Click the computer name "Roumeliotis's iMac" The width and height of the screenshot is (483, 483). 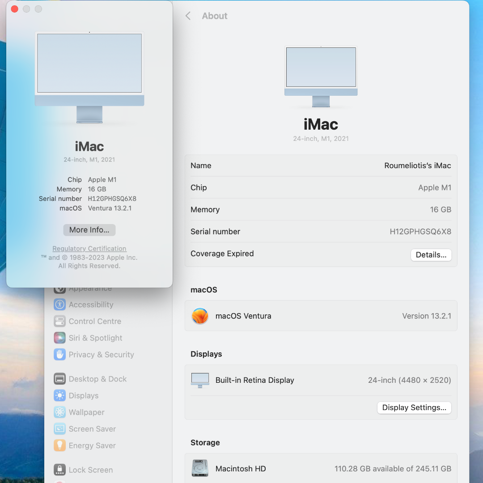[417, 166]
